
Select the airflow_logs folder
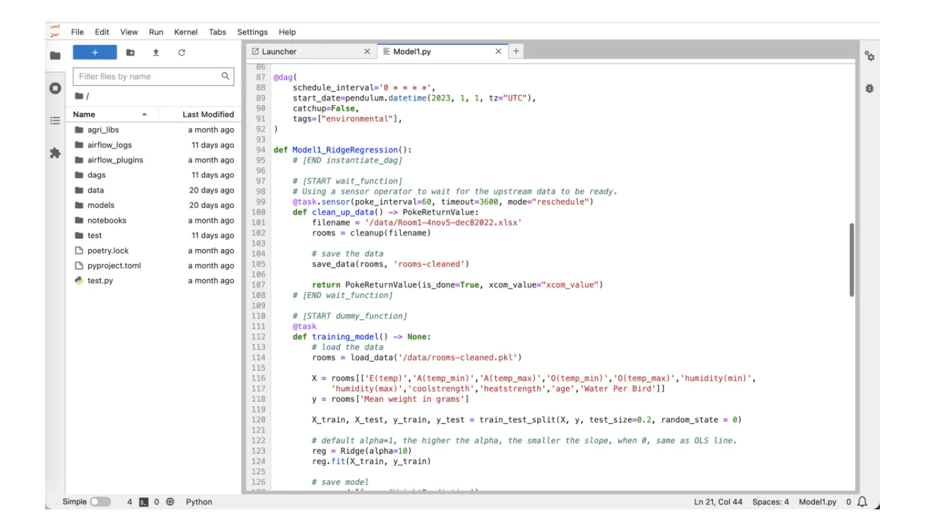(153, 145)
